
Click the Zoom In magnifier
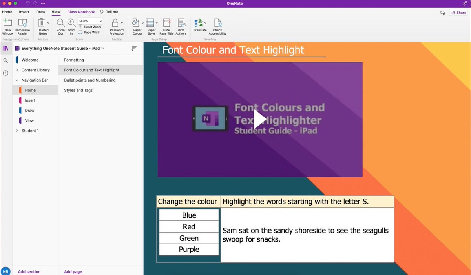click(x=71, y=23)
